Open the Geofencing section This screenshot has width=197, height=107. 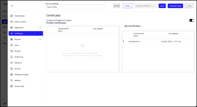26,57
